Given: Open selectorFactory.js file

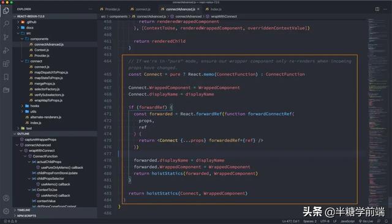Looking at the screenshot, I should click(x=55, y=89).
